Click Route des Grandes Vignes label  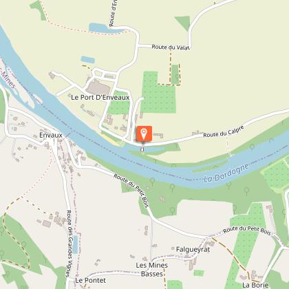(x=69, y=244)
